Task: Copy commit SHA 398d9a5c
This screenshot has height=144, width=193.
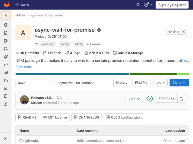Action: click(x=181, y=99)
